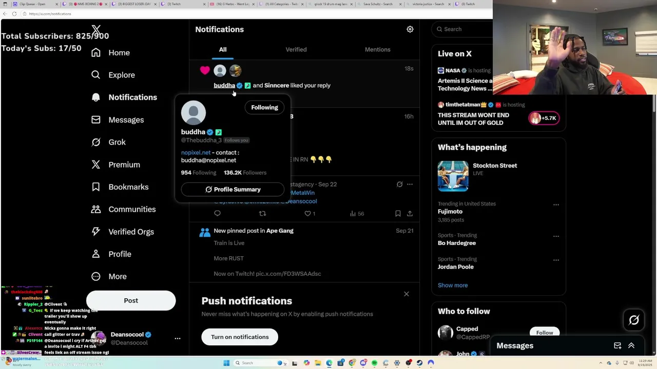Click the floating Grok button
The image size is (657, 369).
click(x=634, y=320)
